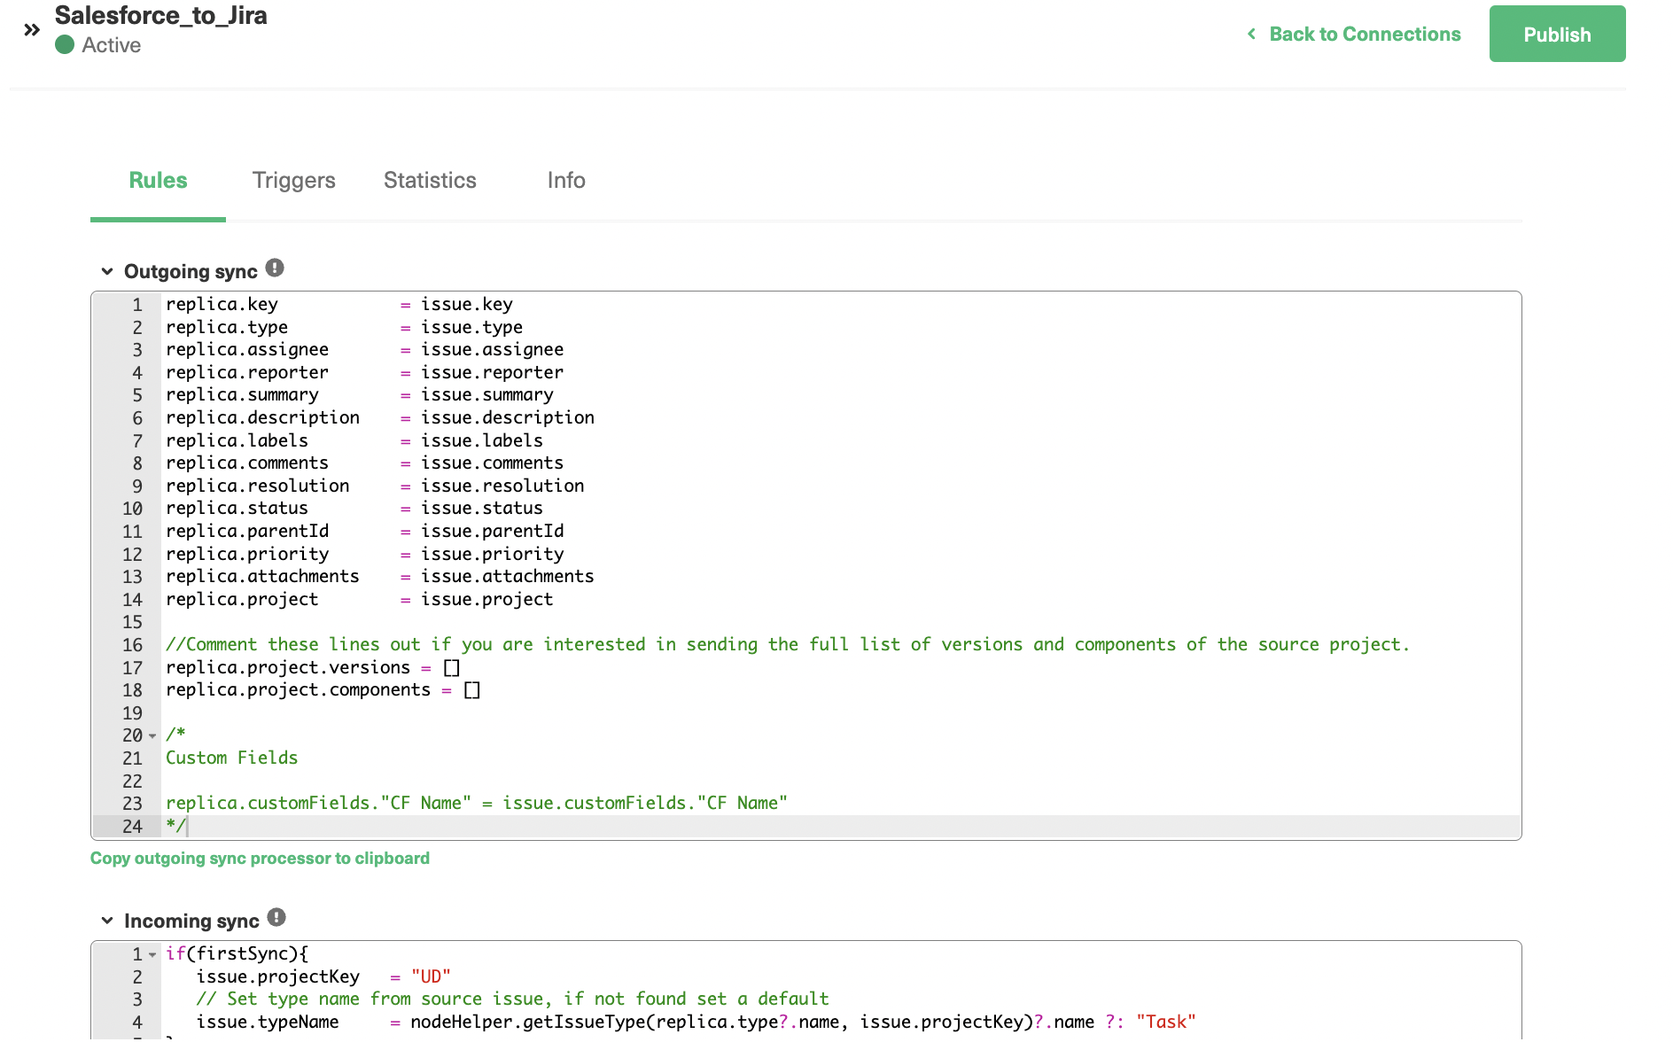Open the Statistics tab
1673x1042 pixels.
(x=430, y=181)
